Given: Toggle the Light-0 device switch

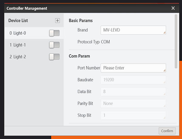Looking at the screenshot, I should tap(54, 33).
